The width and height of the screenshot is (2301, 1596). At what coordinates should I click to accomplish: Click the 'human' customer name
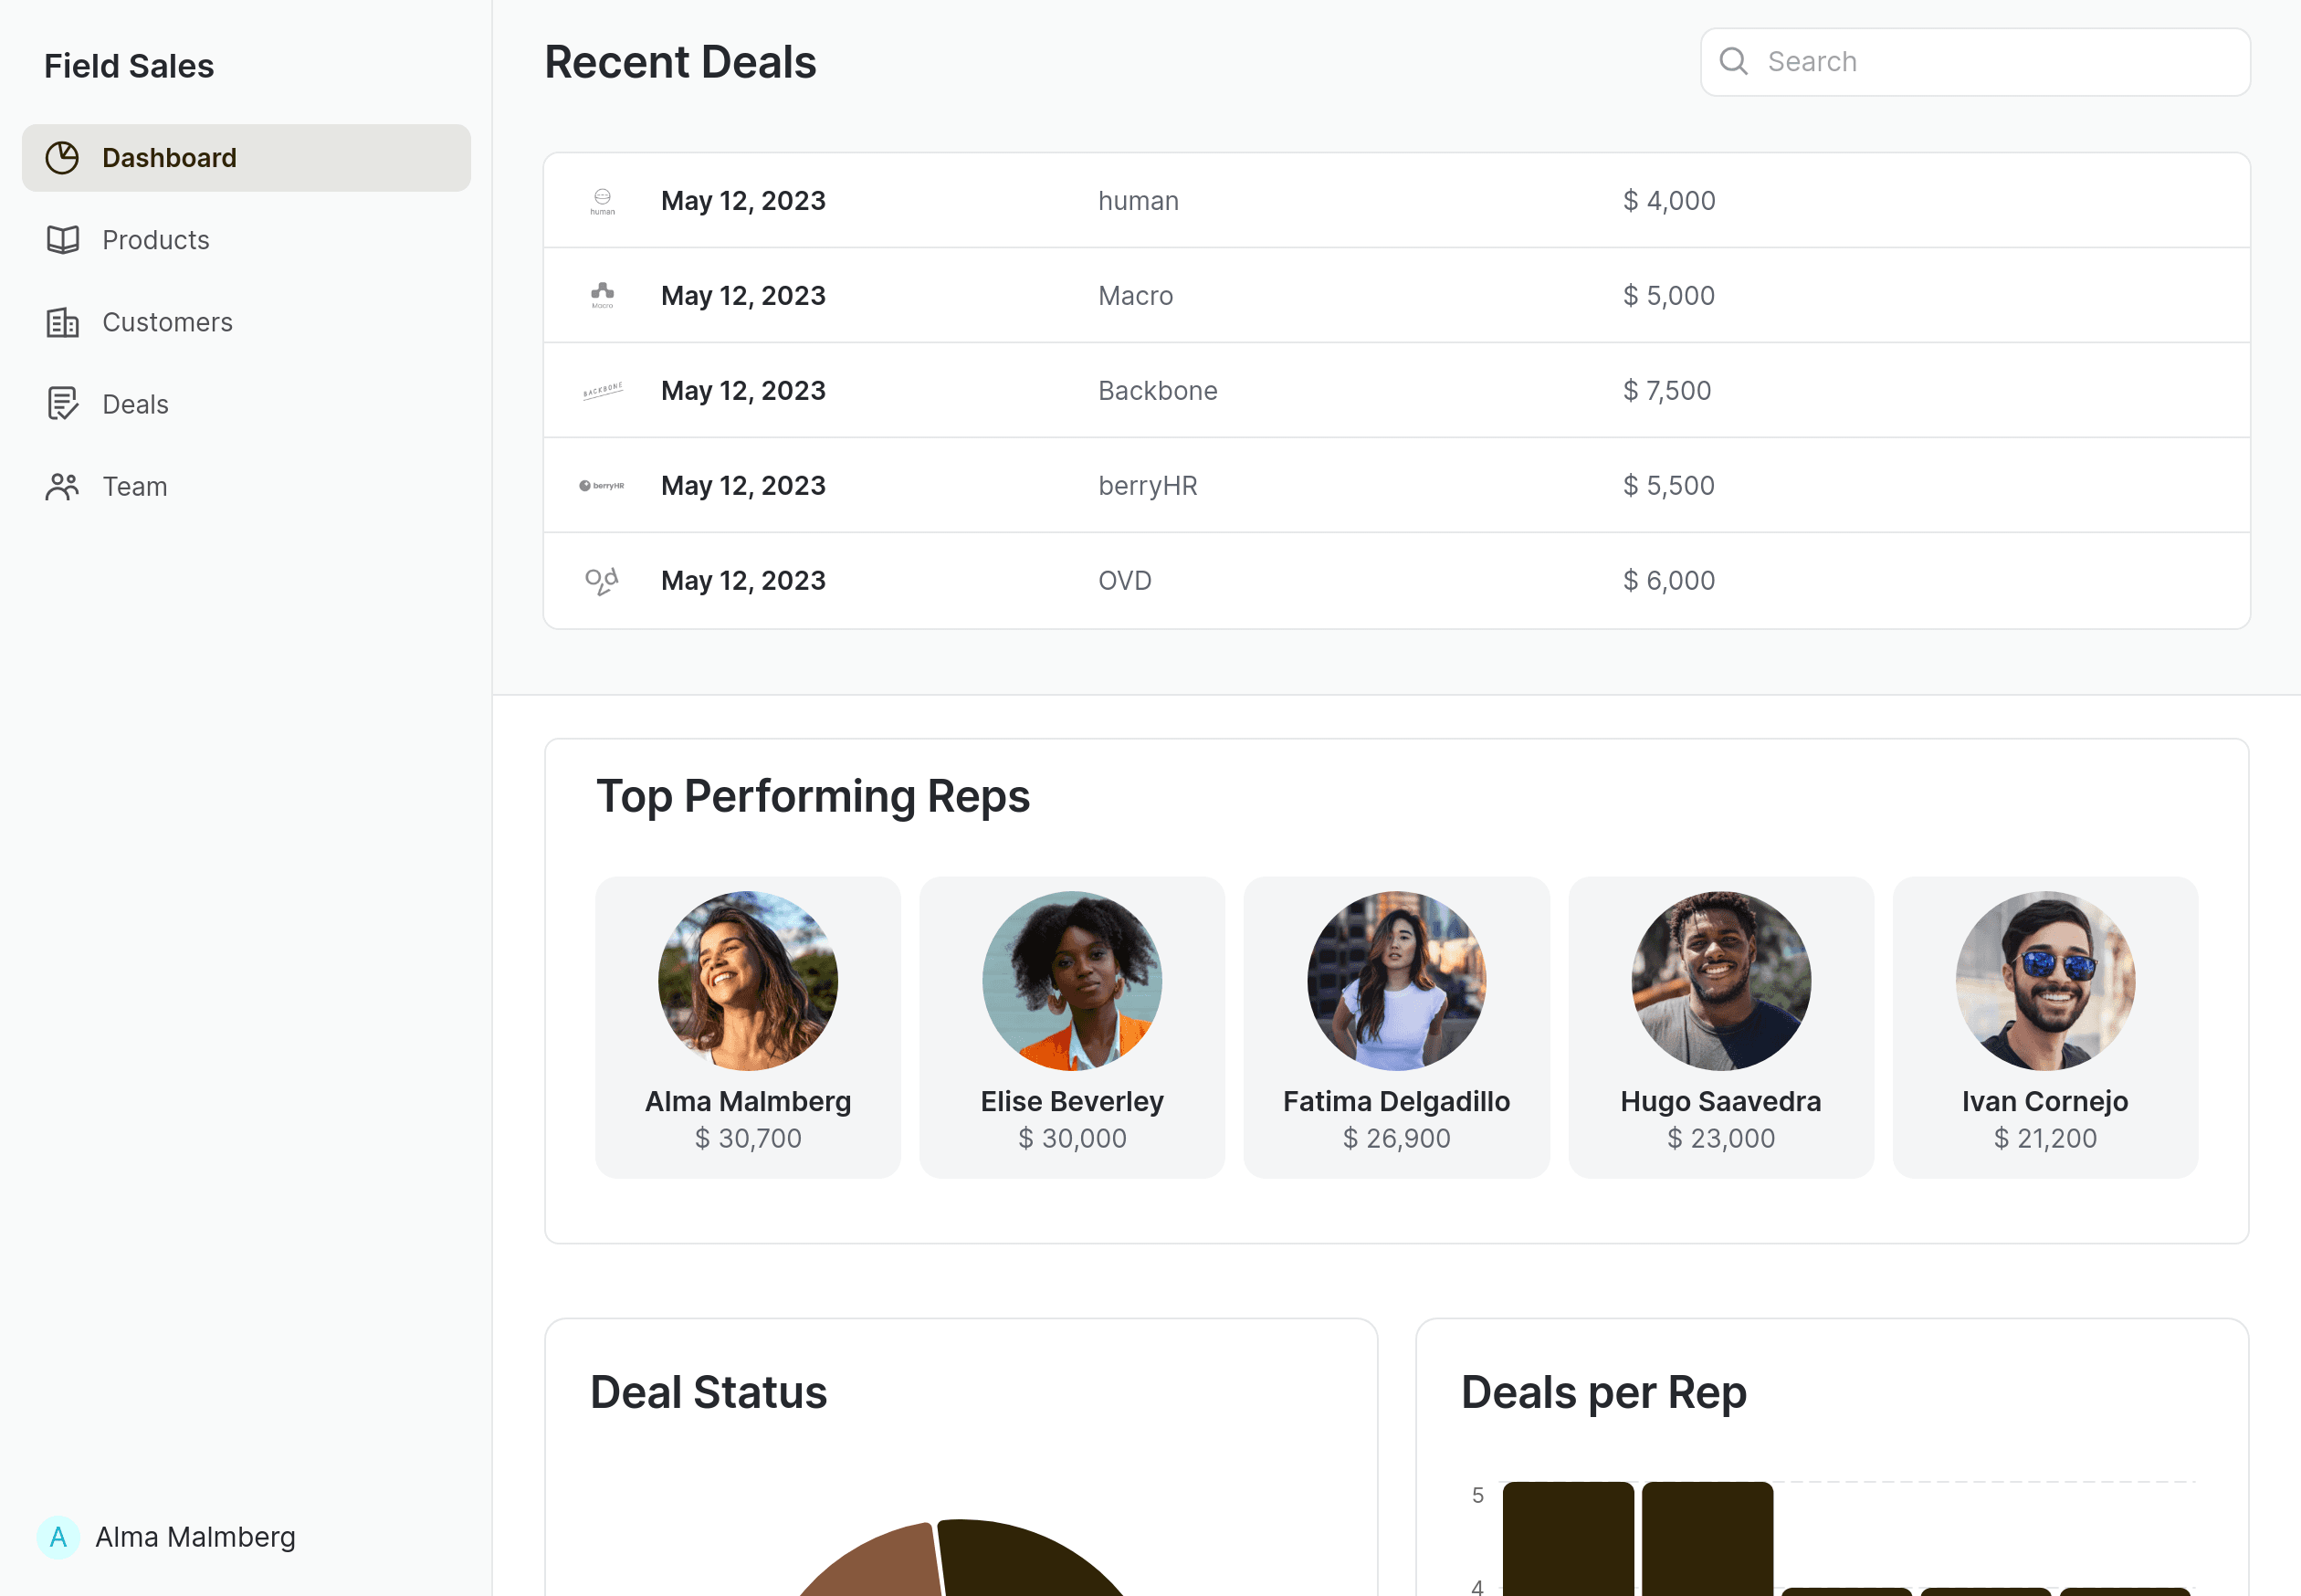(x=1138, y=201)
